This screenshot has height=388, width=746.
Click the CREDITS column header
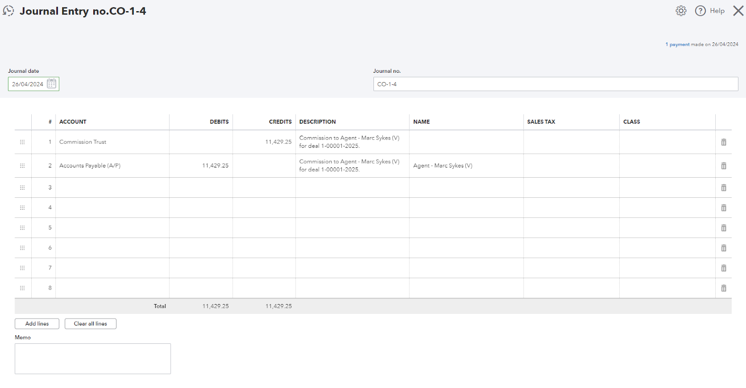[280, 122]
